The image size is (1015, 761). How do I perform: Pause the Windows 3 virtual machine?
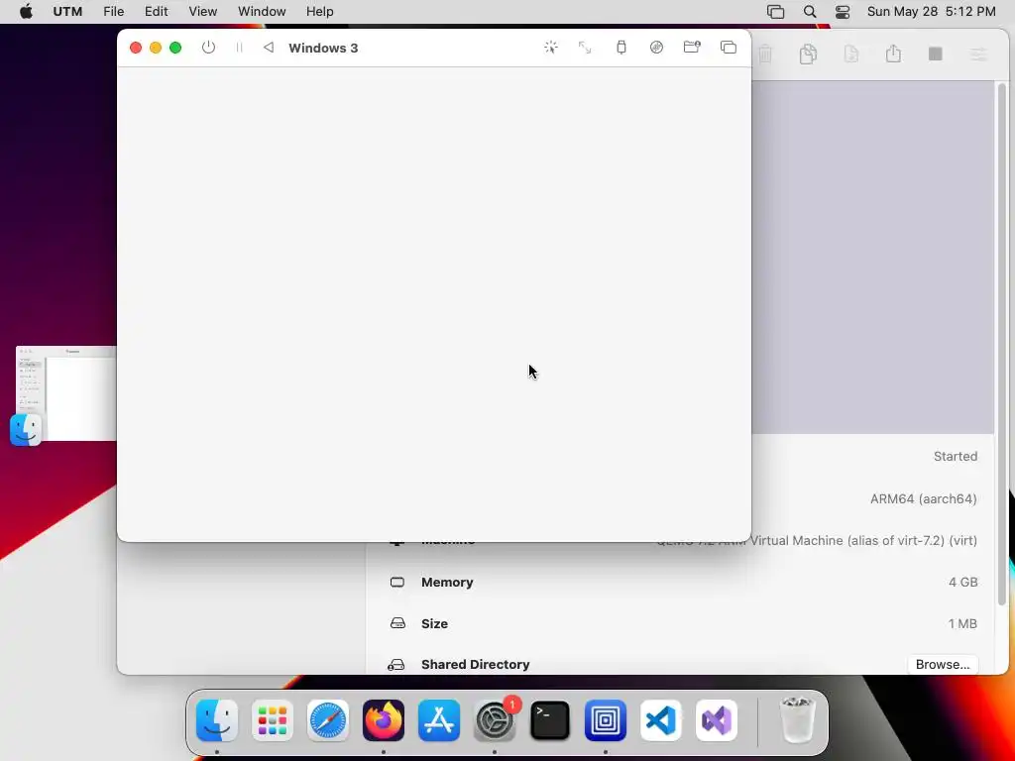(x=240, y=48)
